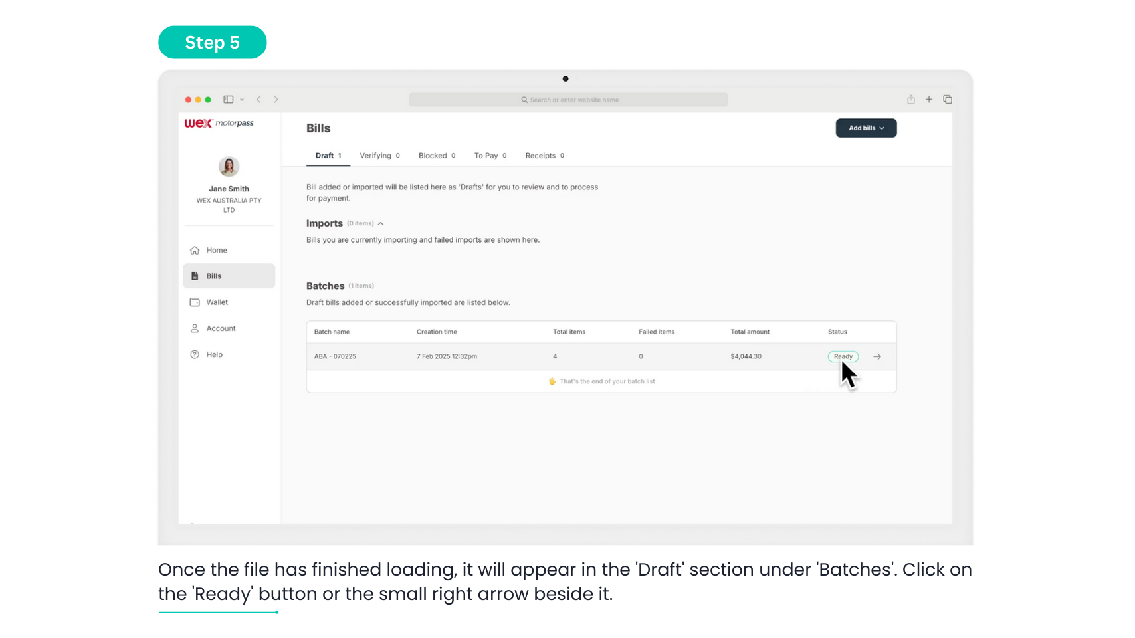1135x638 pixels.
Task: Click the right arrow beside Ready status
Action: (877, 357)
